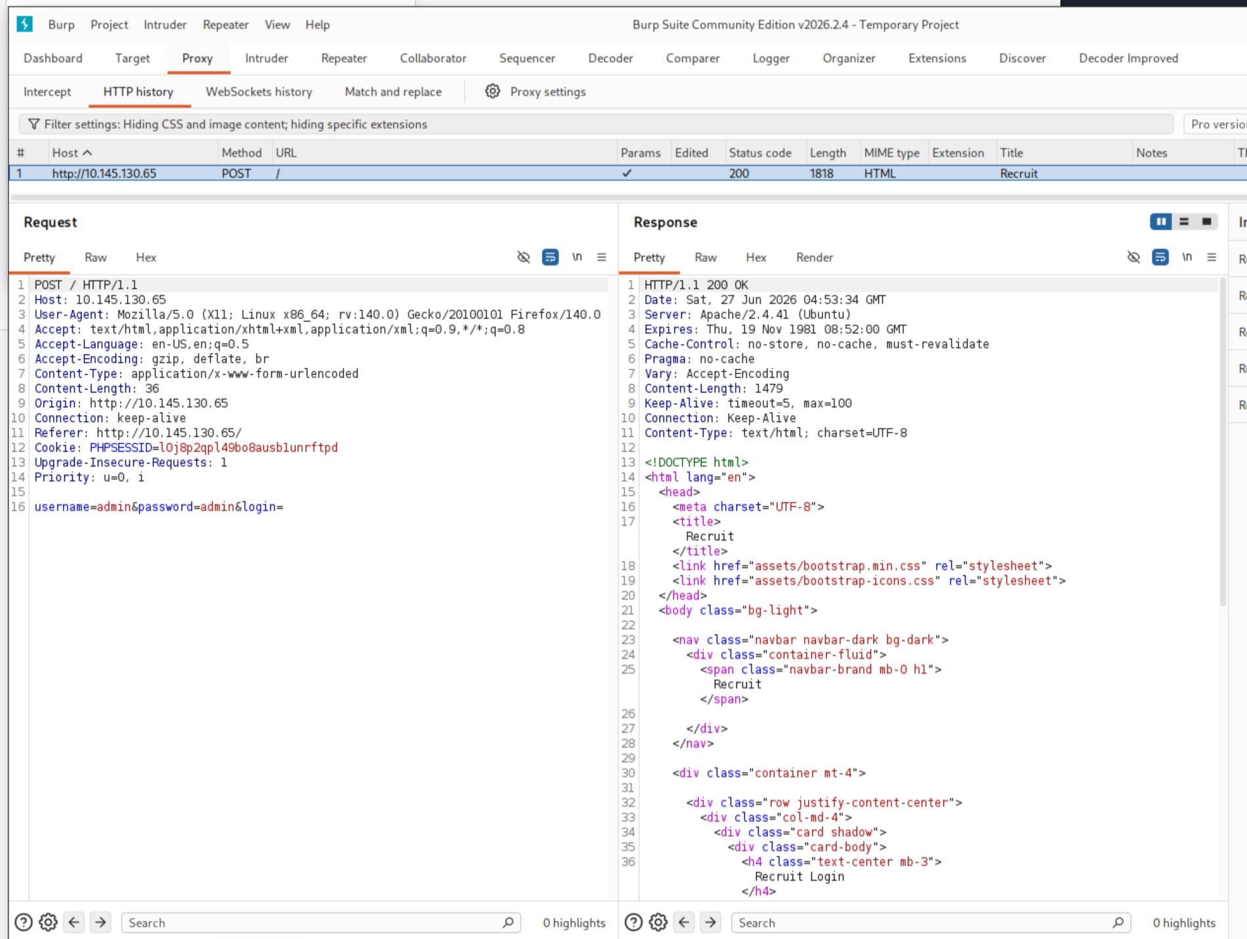Toggle word wrap icon in Request panel
The image size is (1247, 939).
click(550, 257)
